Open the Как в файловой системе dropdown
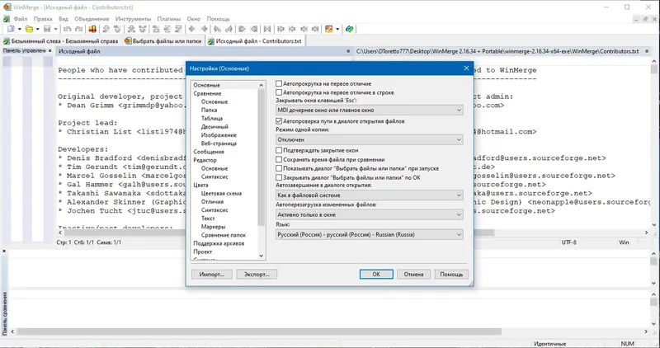The width and height of the screenshot is (660, 348). coord(369,195)
